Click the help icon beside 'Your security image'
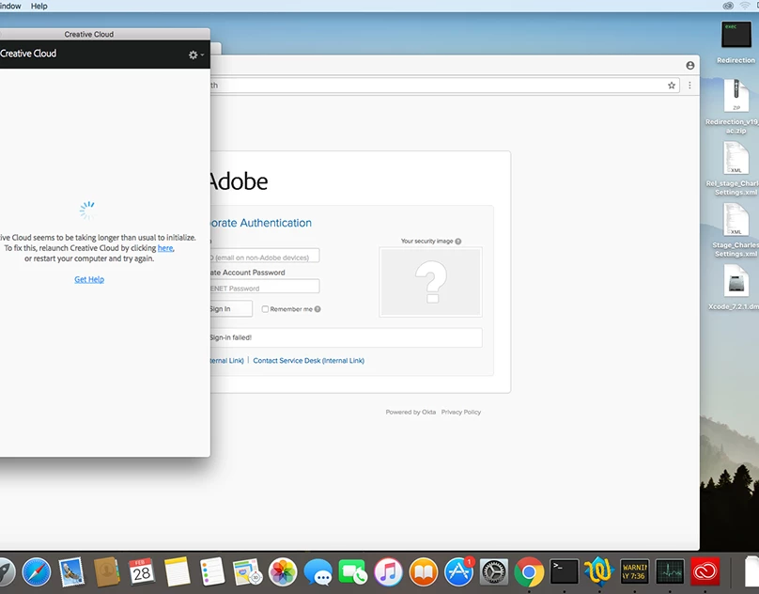Image resolution: width=759 pixels, height=594 pixels. click(x=458, y=242)
